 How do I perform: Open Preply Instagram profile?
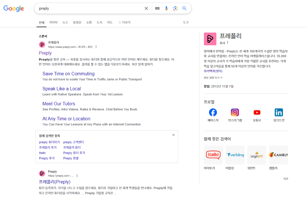click(x=235, y=115)
